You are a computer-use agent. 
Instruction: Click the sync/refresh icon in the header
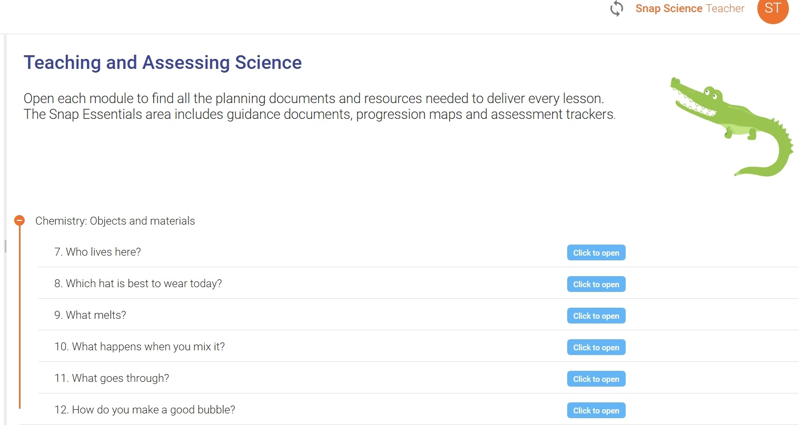click(x=616, y=9)
